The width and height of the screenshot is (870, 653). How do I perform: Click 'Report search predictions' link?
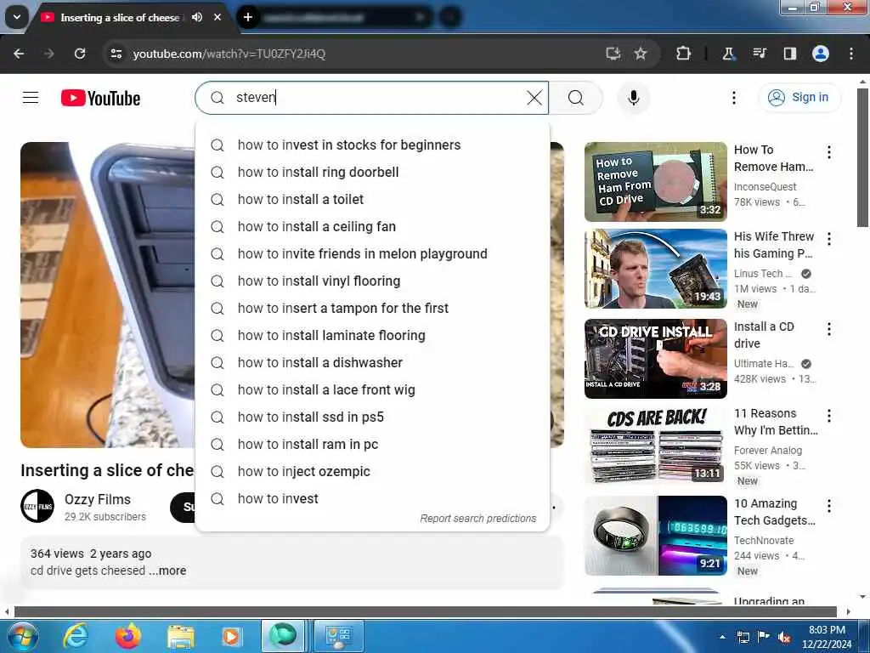[x=477, y=518]
